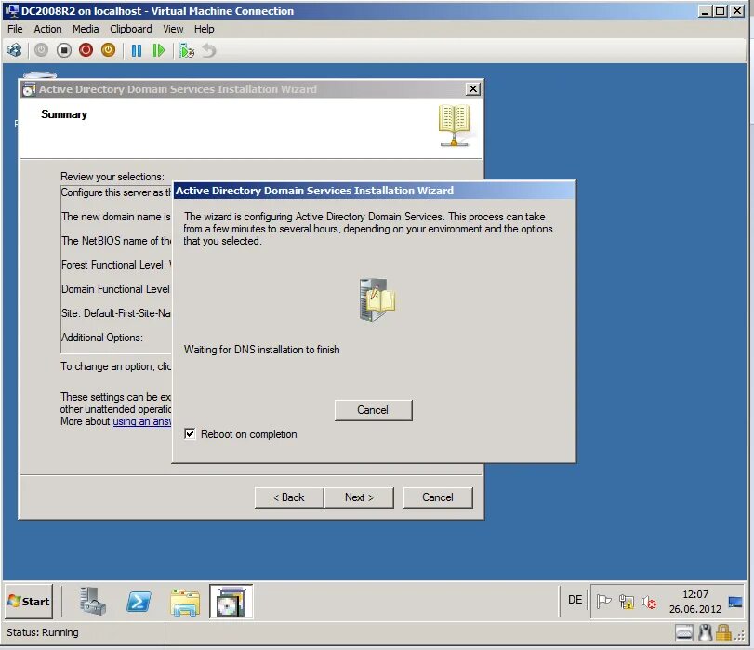Image resolution: width=754 pixels, height=650 pixels.
Task: Click the Status: Running text
Action: (43, 632)
